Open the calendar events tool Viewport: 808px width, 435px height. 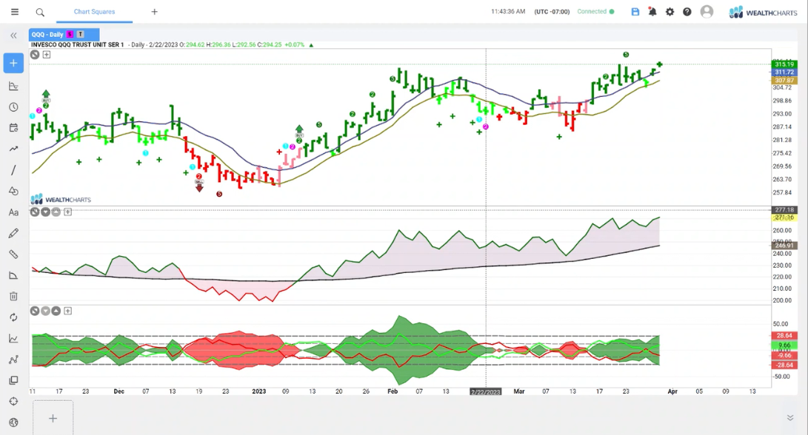tap(13, 128)
